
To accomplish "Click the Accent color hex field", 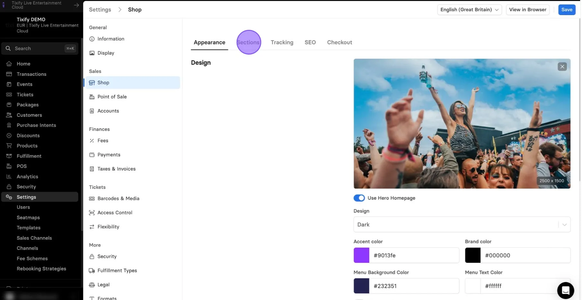I will 414,255.
